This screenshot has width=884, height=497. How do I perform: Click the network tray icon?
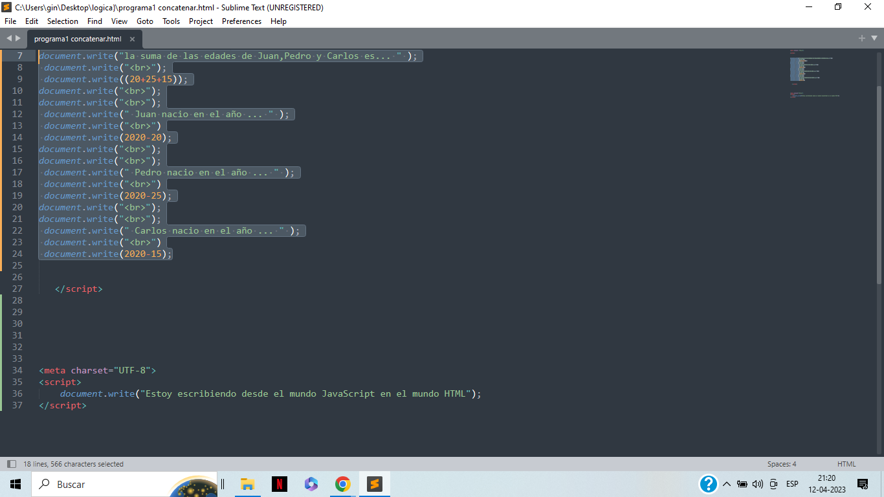point(773,484)
